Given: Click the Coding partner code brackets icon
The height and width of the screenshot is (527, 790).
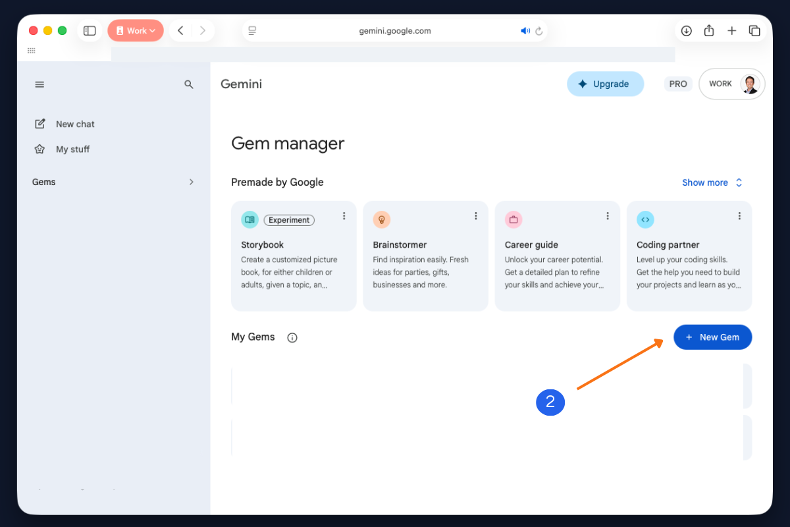Looking at the screenshot, I should (645, 219).
